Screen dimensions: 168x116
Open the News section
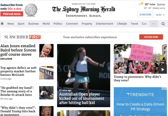(11, 24)
